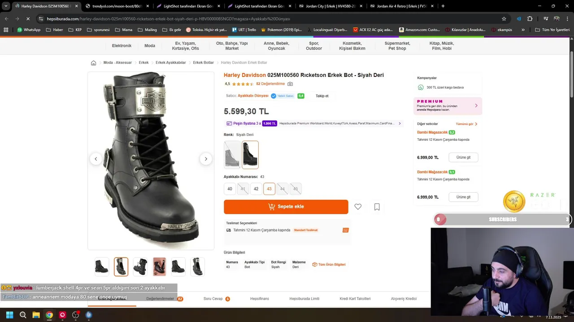Bookmark this page with the star icon
The image size is (574, 322).
pos(504,19)
